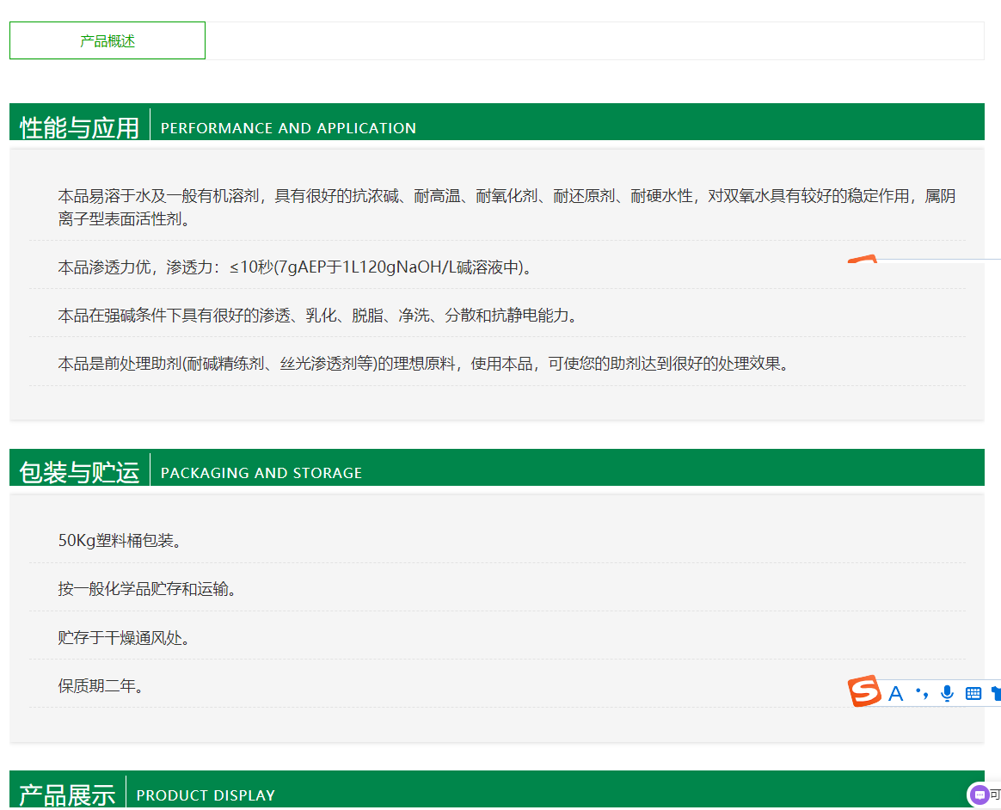Click the 包装与贮运 section heading
Screen dimensions: 1001x810
click(x=79, y=472)
